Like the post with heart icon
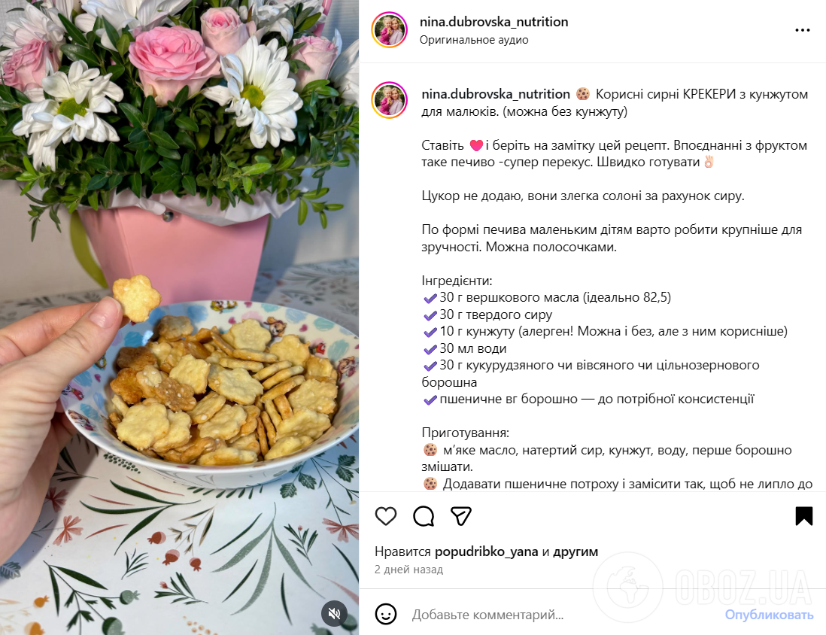826x635 pixels. [386, 516]
